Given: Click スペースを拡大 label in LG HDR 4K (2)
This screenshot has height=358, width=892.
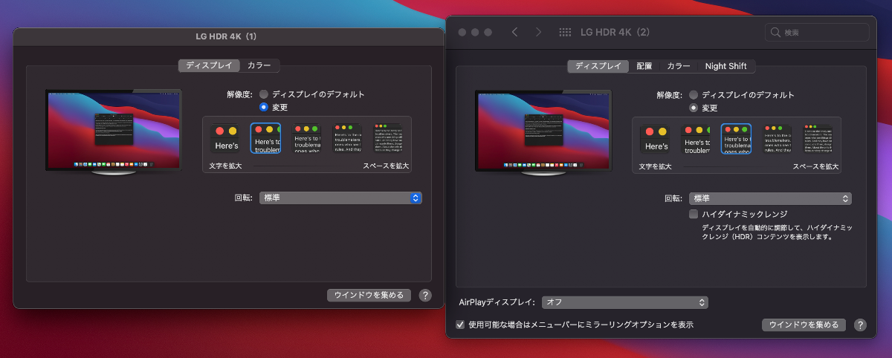Looking at the screenshot, I should tap(815, 166).
